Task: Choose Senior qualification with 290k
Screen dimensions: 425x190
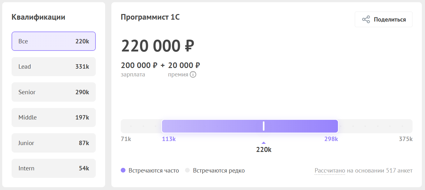Action: click(54, 92)
